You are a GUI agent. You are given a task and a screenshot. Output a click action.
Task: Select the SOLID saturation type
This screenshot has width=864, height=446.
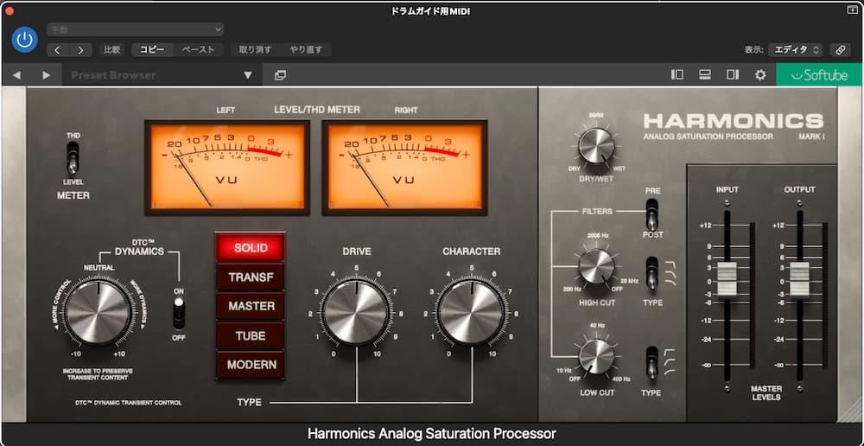(x=251, y=247)
